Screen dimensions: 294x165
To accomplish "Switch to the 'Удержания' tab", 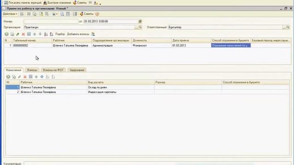I will coord(77,70).
